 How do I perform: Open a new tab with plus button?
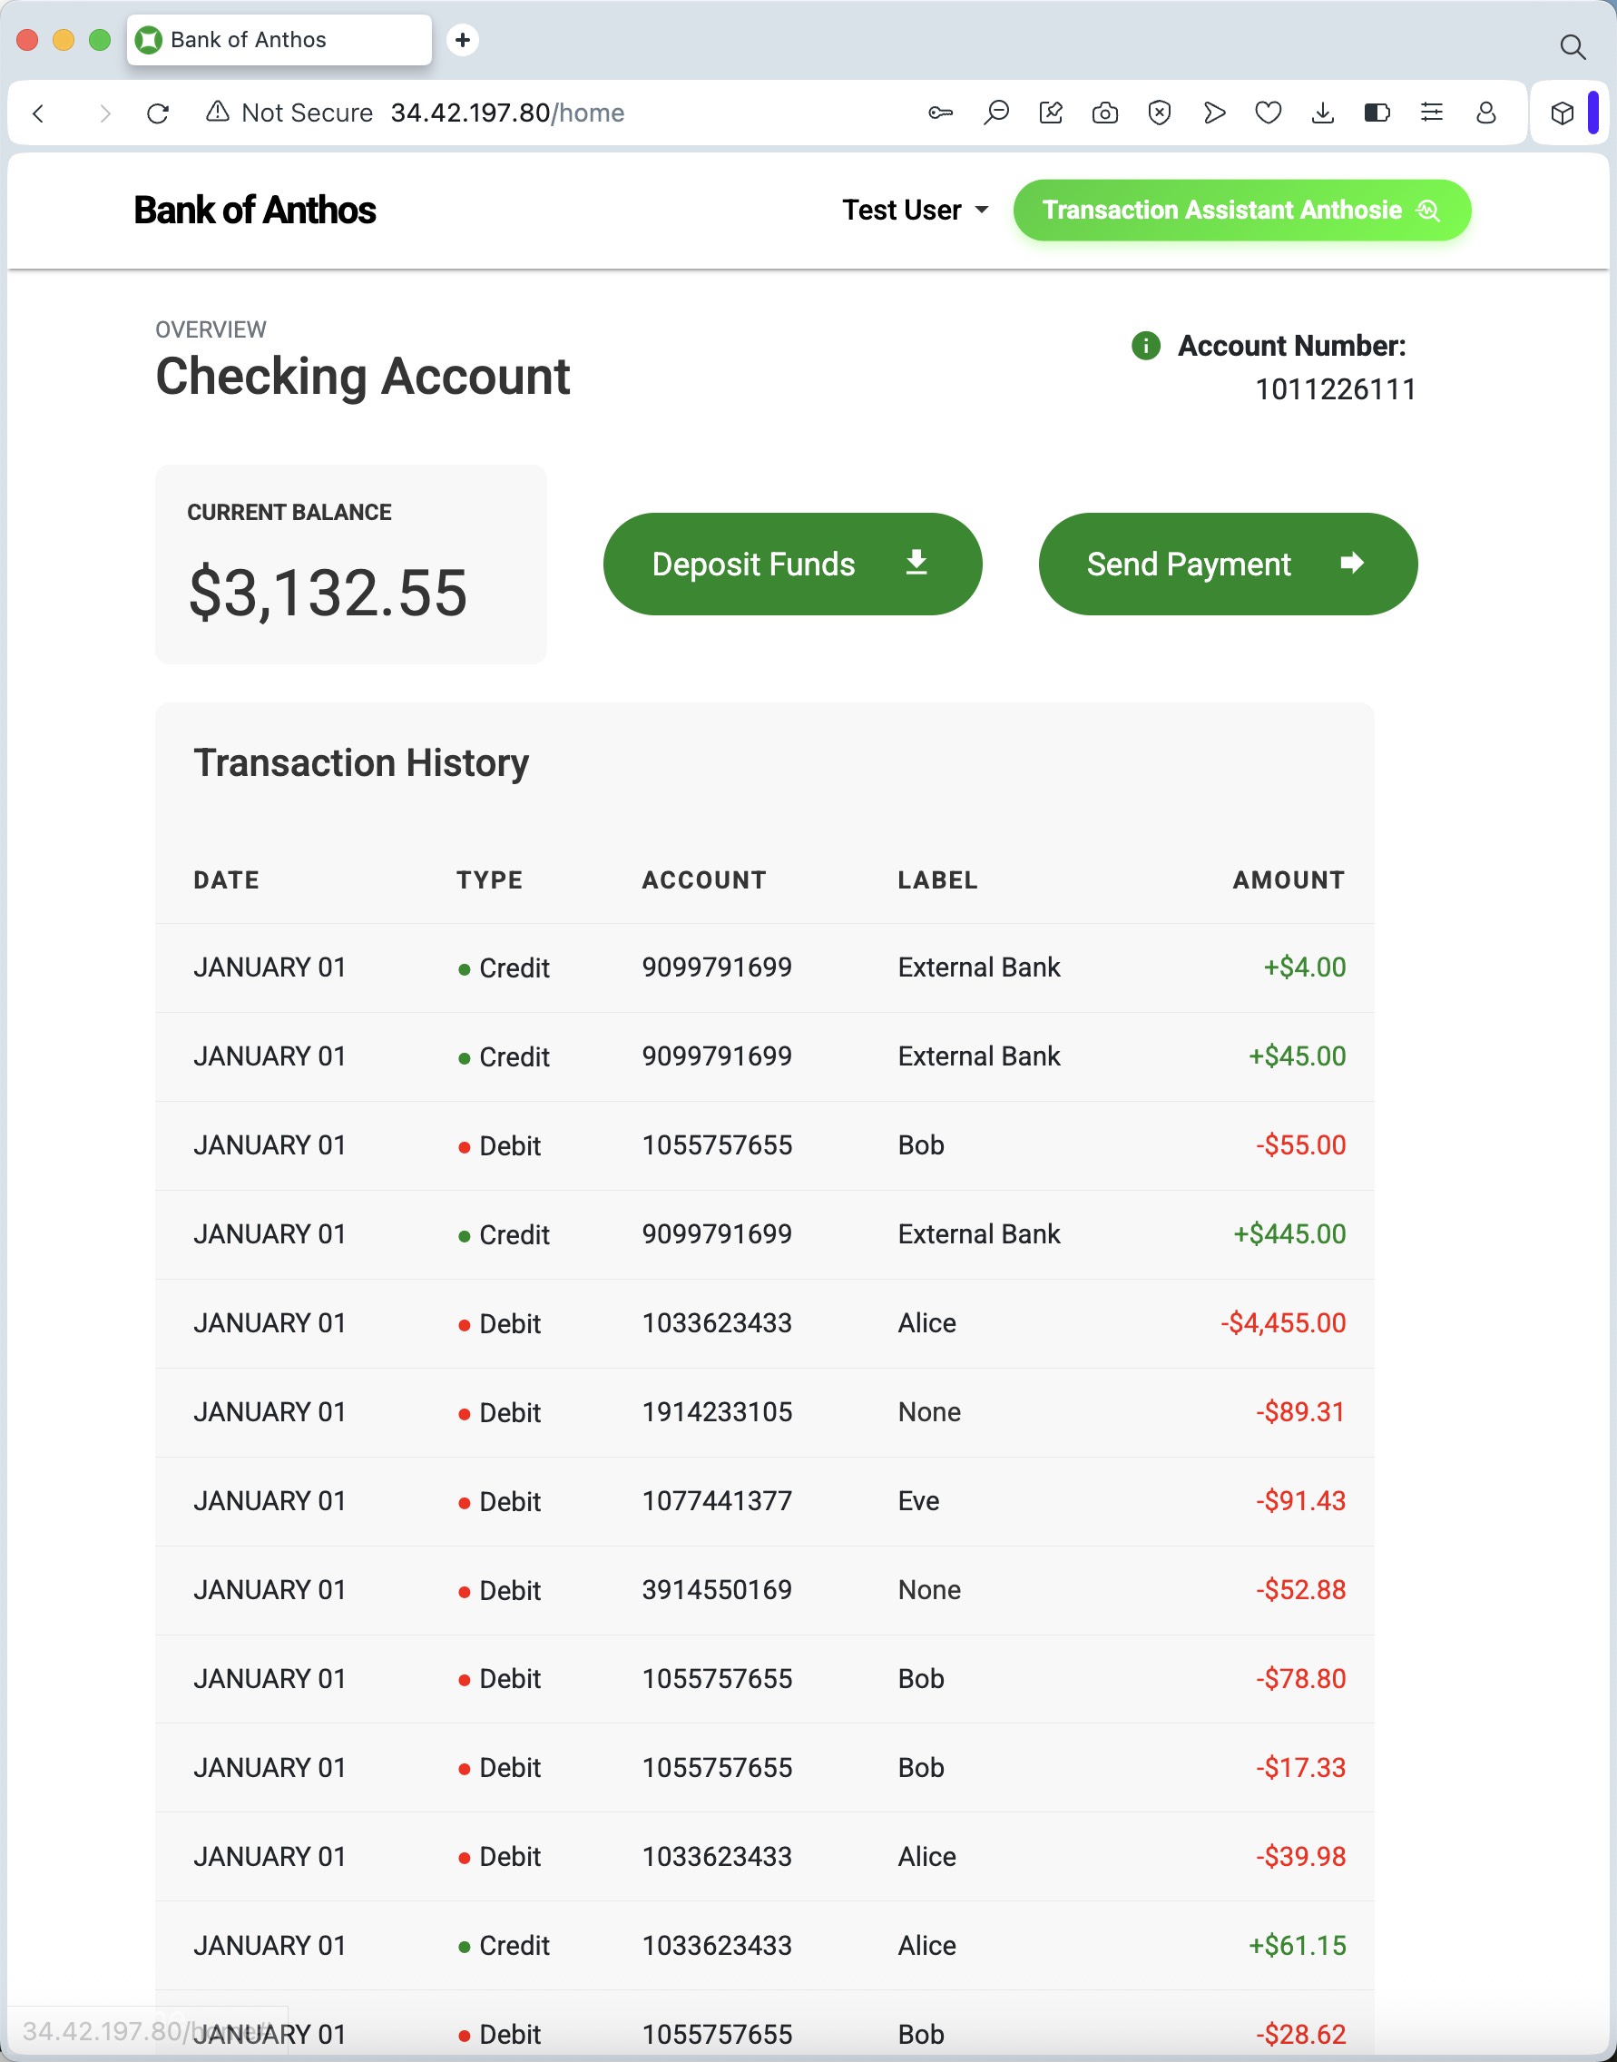462,40
